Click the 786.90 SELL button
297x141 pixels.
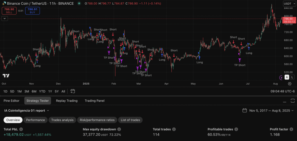[x=9, y=11]
